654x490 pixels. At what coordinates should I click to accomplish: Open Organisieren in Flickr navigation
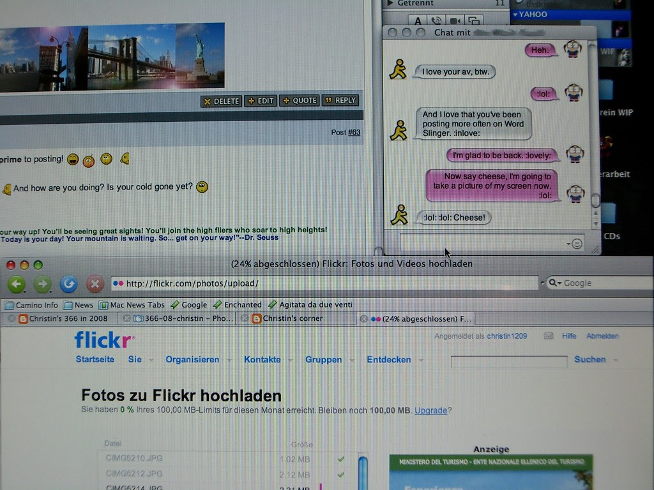coord(192,359)
